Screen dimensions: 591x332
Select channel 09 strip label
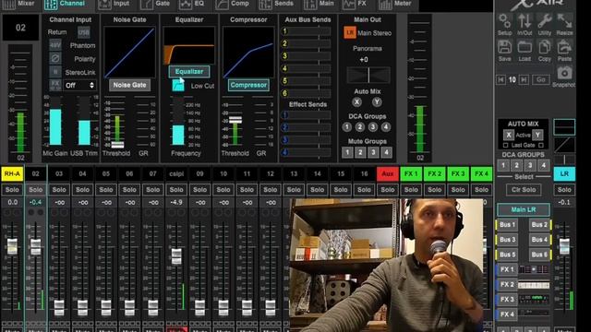(x=199, y=173)
